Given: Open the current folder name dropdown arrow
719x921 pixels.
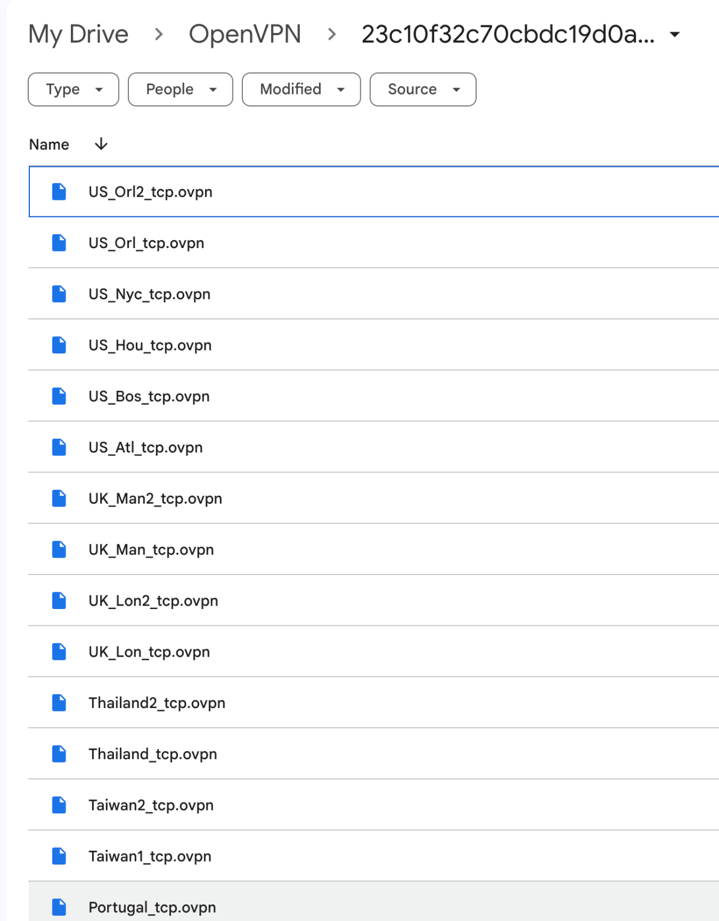Looking at the screenshot, I should click(x=675, y=35).
